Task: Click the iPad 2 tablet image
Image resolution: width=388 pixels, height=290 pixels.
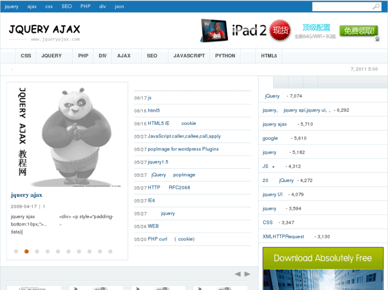Action: point(214,31)
